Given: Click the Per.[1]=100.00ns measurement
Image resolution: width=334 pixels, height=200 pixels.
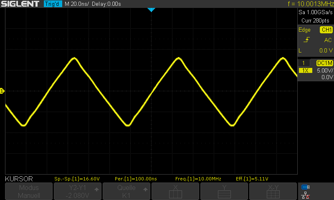Looking at the screenshot, I should 136,179.
